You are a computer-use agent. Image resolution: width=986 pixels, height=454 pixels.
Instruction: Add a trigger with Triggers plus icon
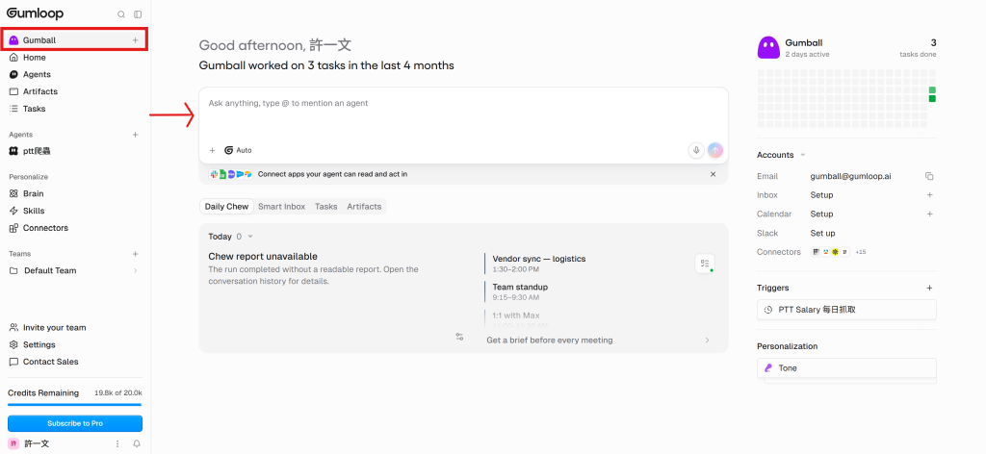[x=930, y=289]
